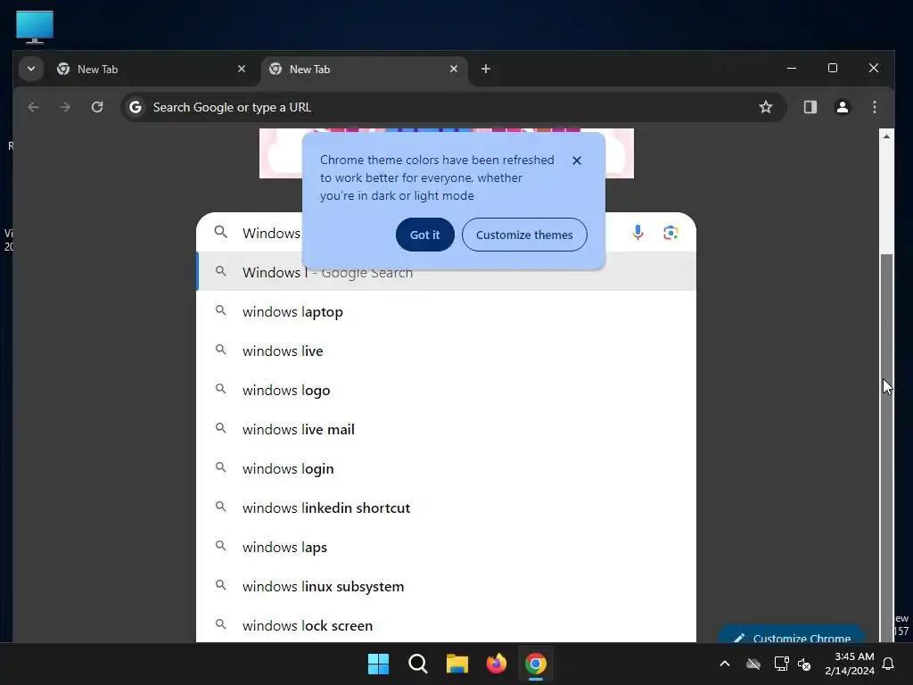The width and height of the screenshot is (913, 685).
Task: Close the first New Tab
Action: click(x=242, y=69)
